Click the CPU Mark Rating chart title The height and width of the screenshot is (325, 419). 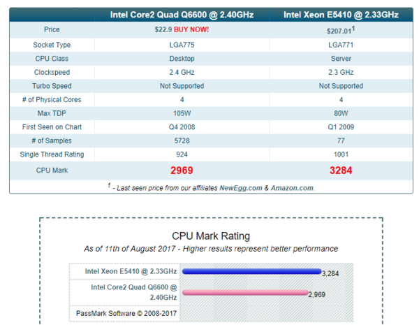coord(210,236)
